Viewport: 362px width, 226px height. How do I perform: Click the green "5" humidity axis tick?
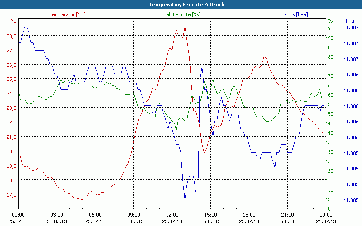coord(329,199)
